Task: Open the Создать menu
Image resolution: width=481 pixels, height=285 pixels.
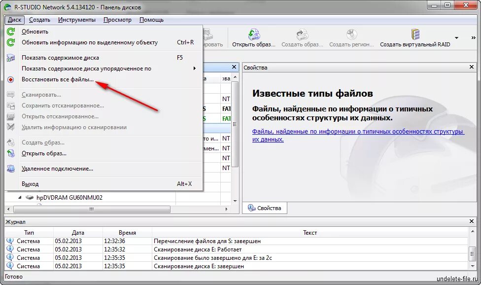Action: click(39, 20)
